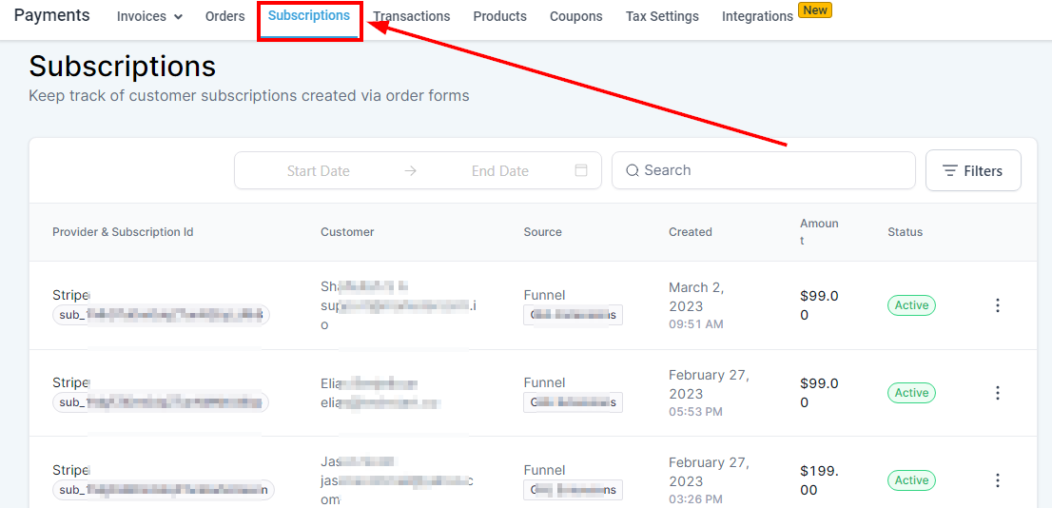Switch to the Transactions tab
Image resolution: width=1052 pixels, height=508 pixels.
pyautogui.click(x=411, y=17)
